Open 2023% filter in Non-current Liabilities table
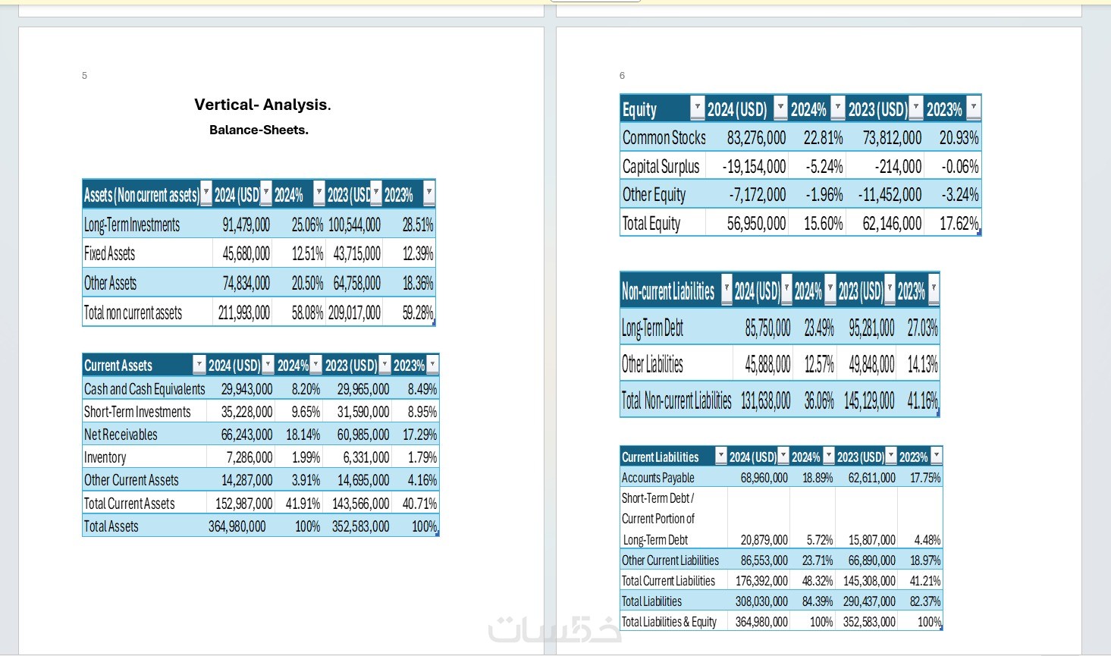 934,289
